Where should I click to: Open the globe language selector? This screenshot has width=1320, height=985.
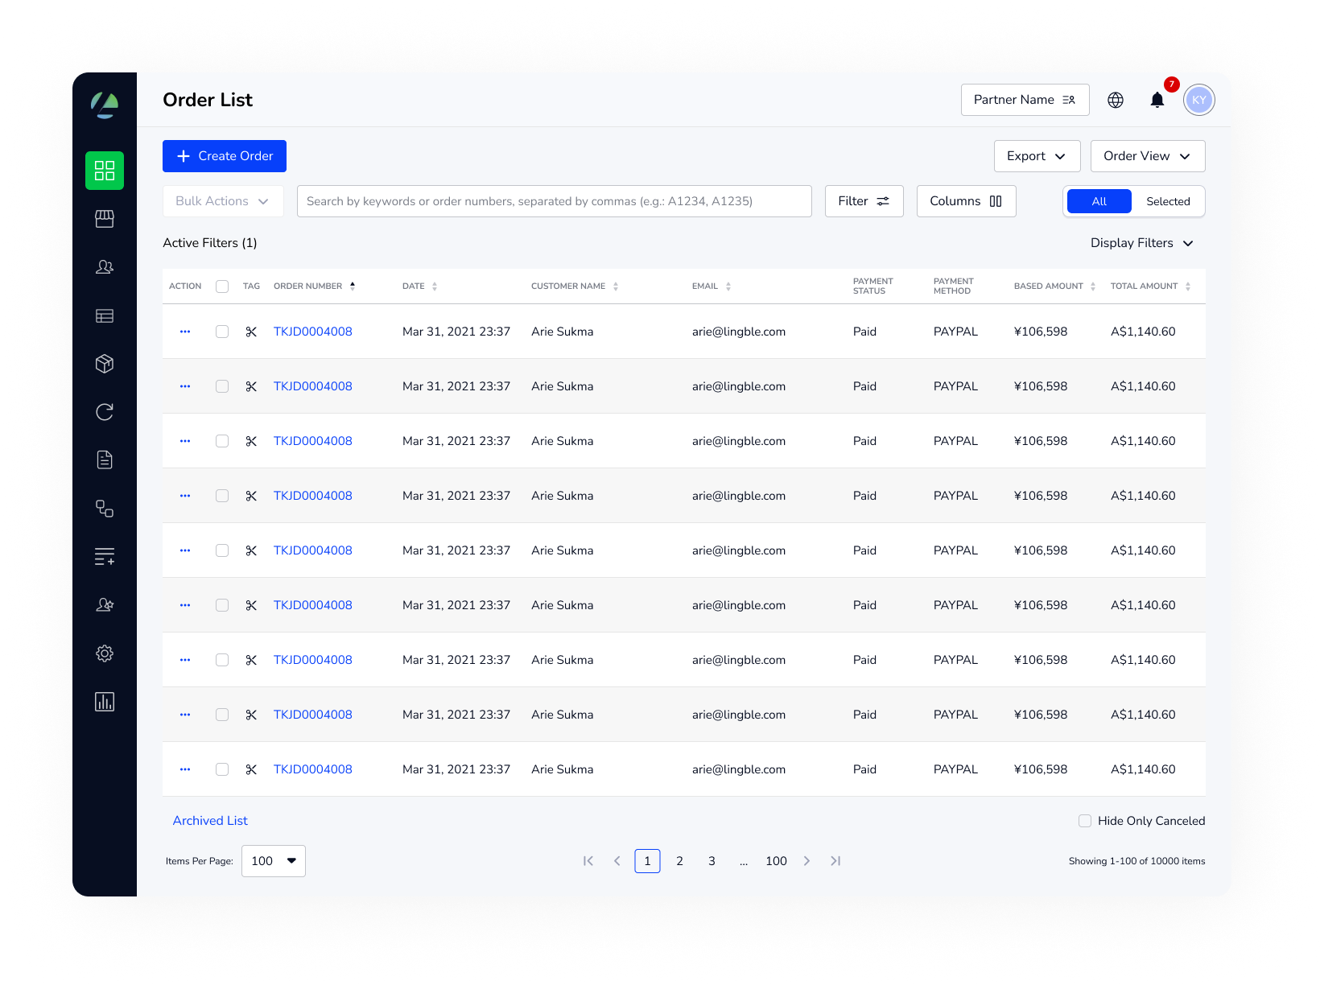click(1116, 100)
